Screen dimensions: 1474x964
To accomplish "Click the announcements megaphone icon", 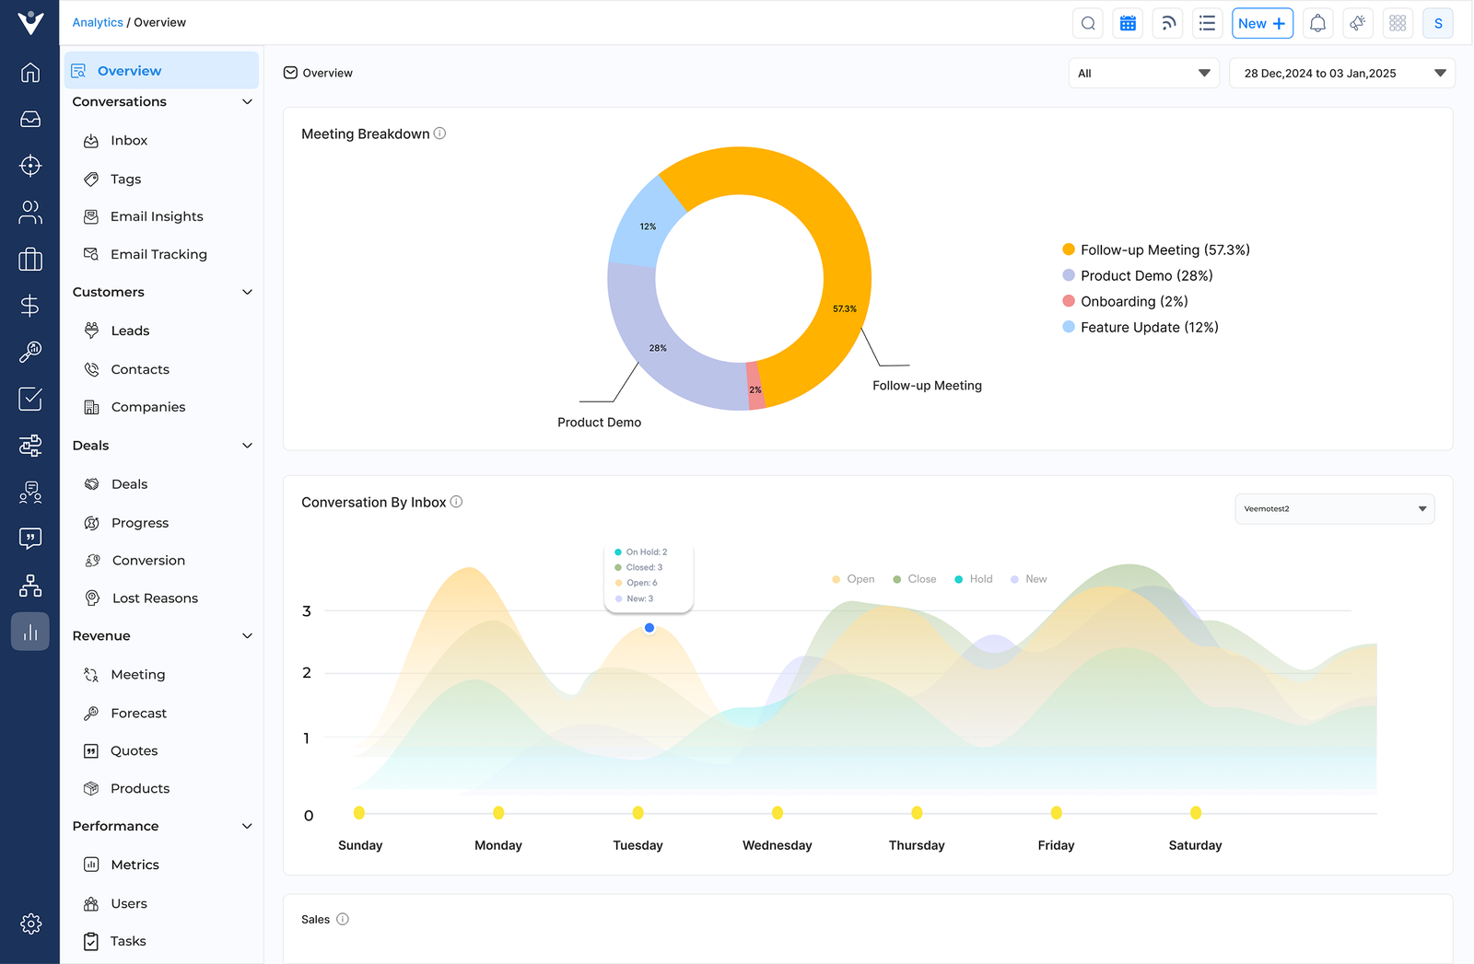I will 1357,23.
